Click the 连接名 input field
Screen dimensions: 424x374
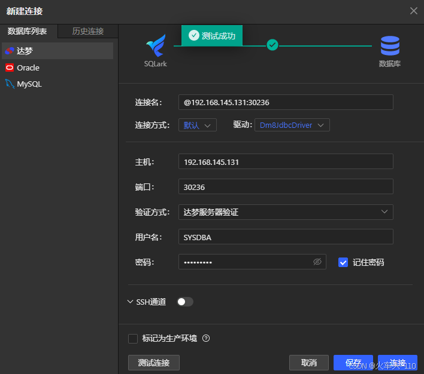click(x=286, y=102)
